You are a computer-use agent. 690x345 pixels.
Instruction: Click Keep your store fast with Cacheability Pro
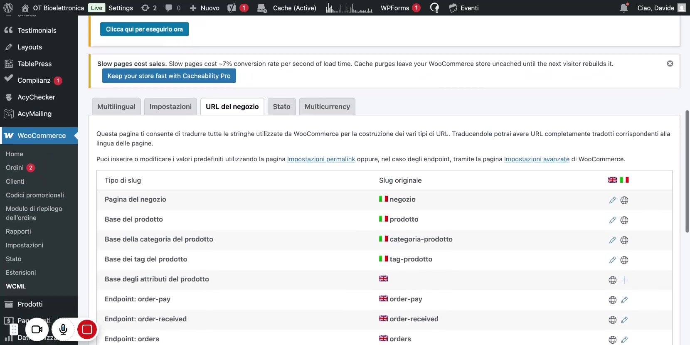point(169,76)
